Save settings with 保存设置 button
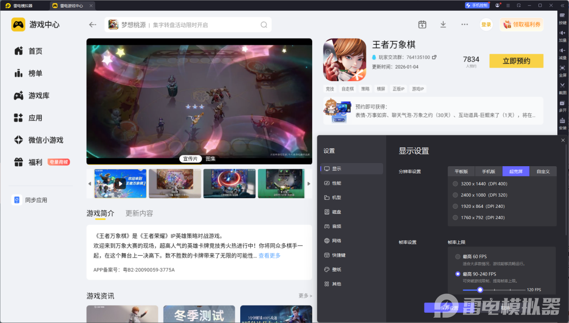The width and height of the screenshot is (569, 323). click(449, 308)
